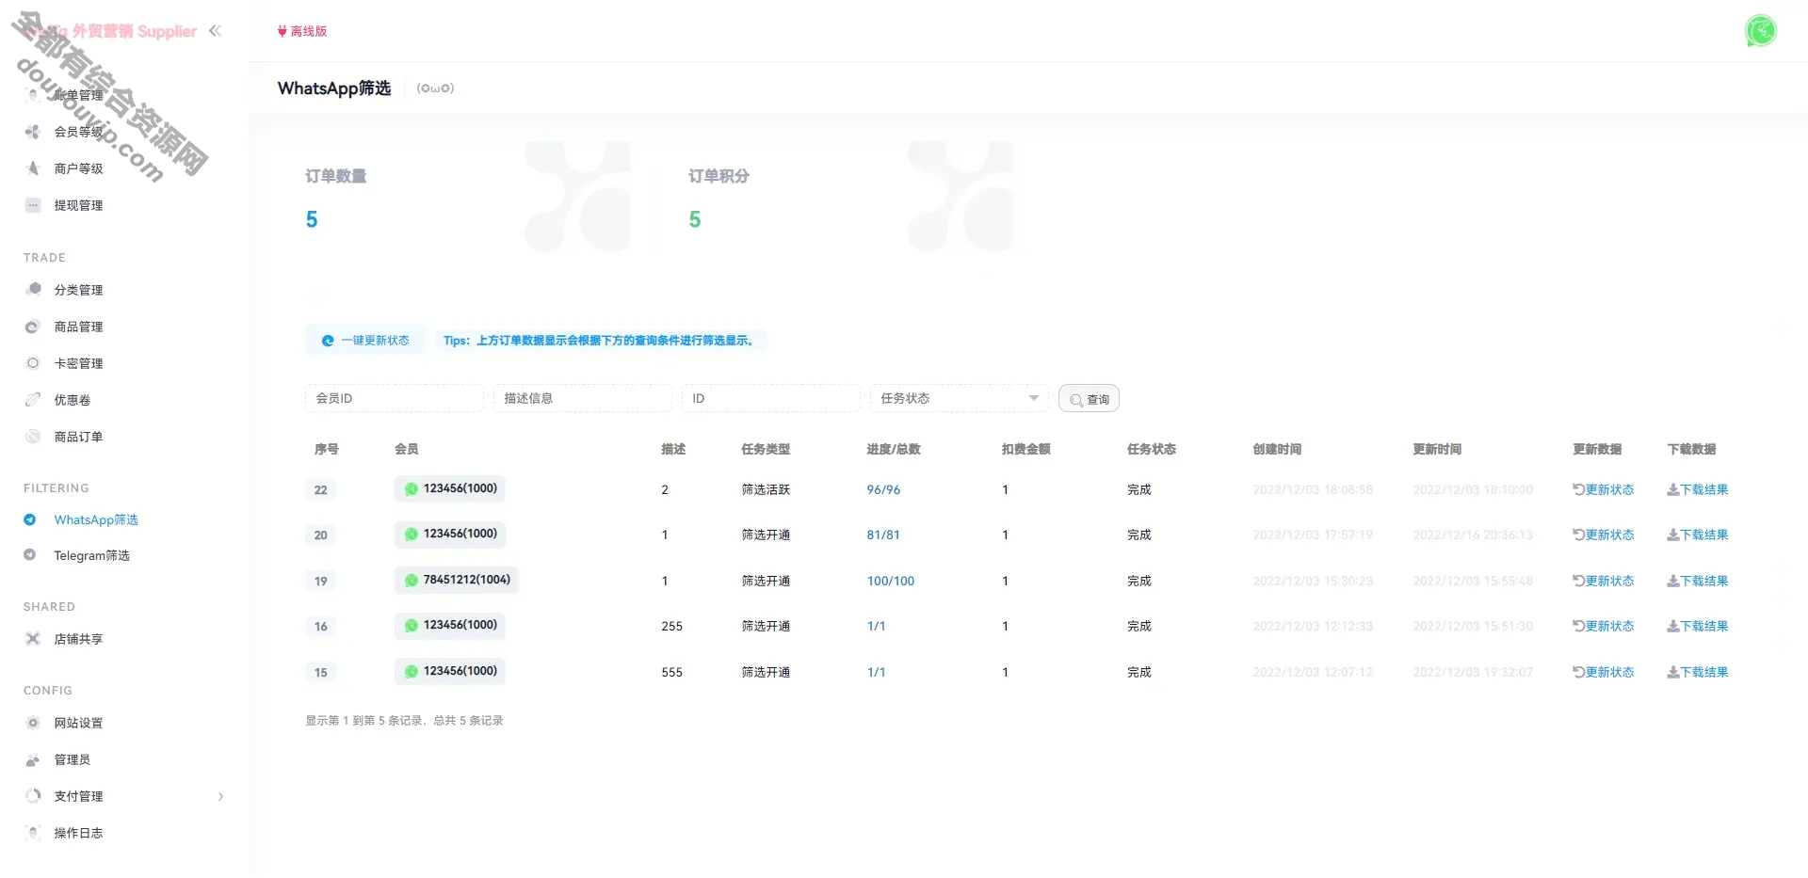Click the 离线版 heart icon

282,32
